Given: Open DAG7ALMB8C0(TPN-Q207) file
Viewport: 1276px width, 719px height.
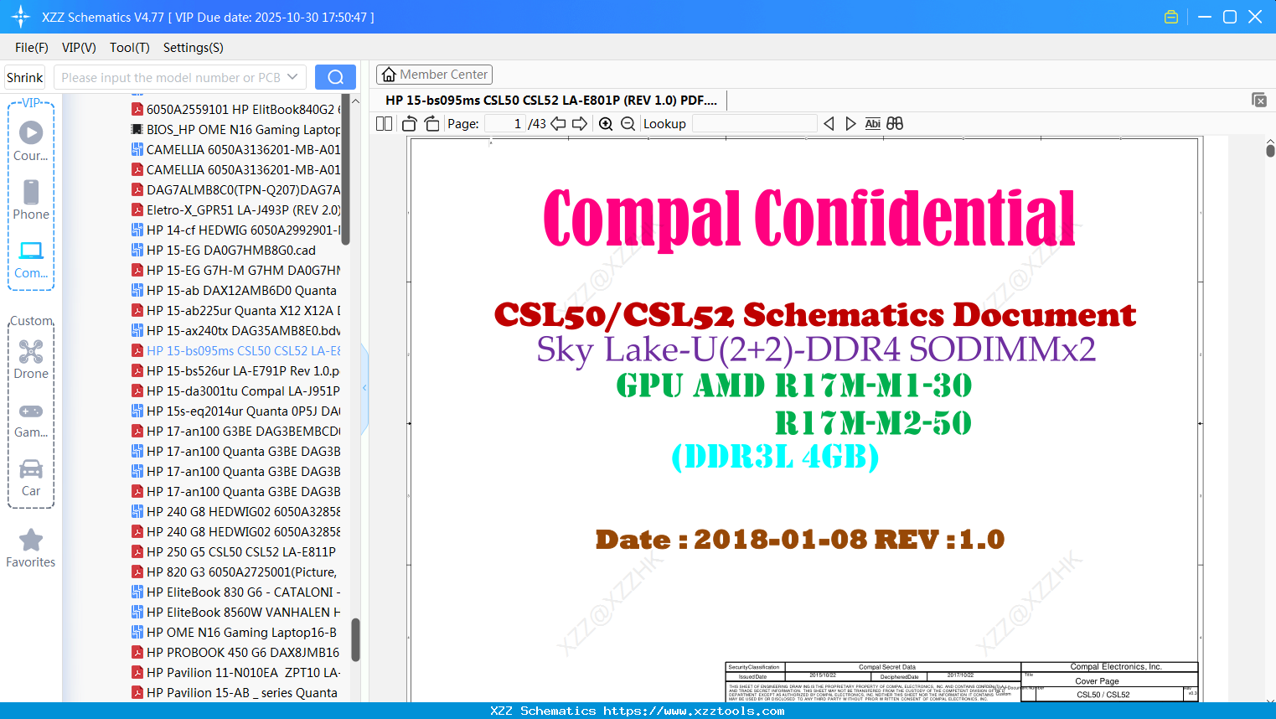Looking at the screenshot, I should pos(236,189).
